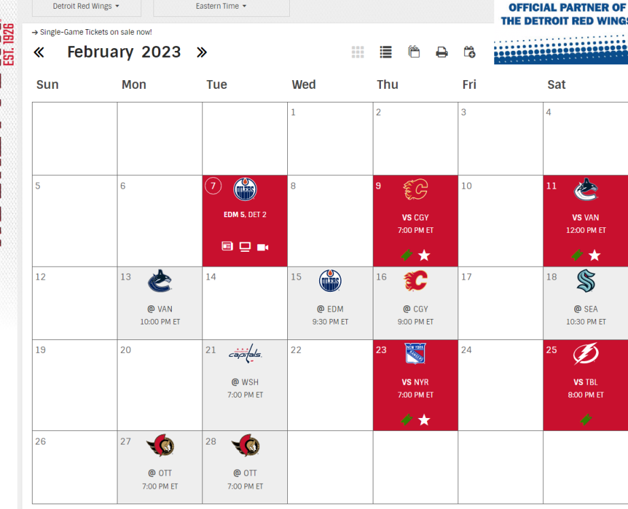
Task: Select the calendar grid view icon
Action: [358, 52]
